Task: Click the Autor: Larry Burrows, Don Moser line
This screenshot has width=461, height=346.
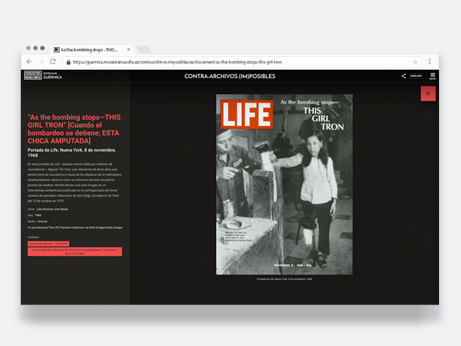Action: (48, 209)
